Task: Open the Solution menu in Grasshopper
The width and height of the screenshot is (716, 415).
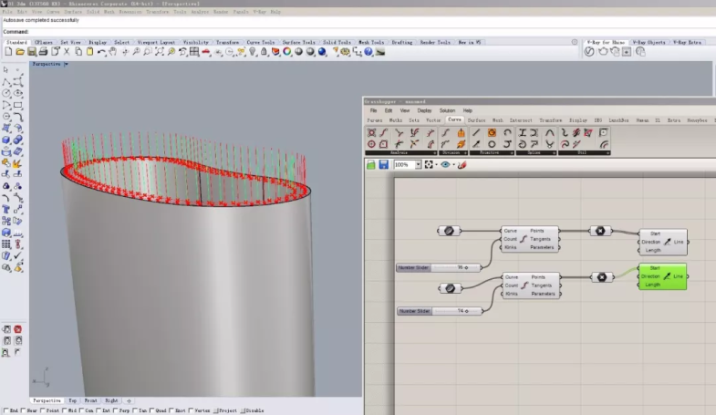Action: [x=447, y=110]
